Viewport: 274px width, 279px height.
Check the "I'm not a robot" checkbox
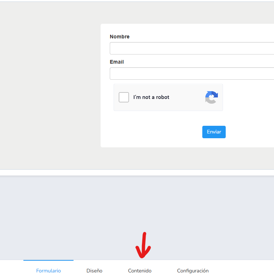coord(124,97)
